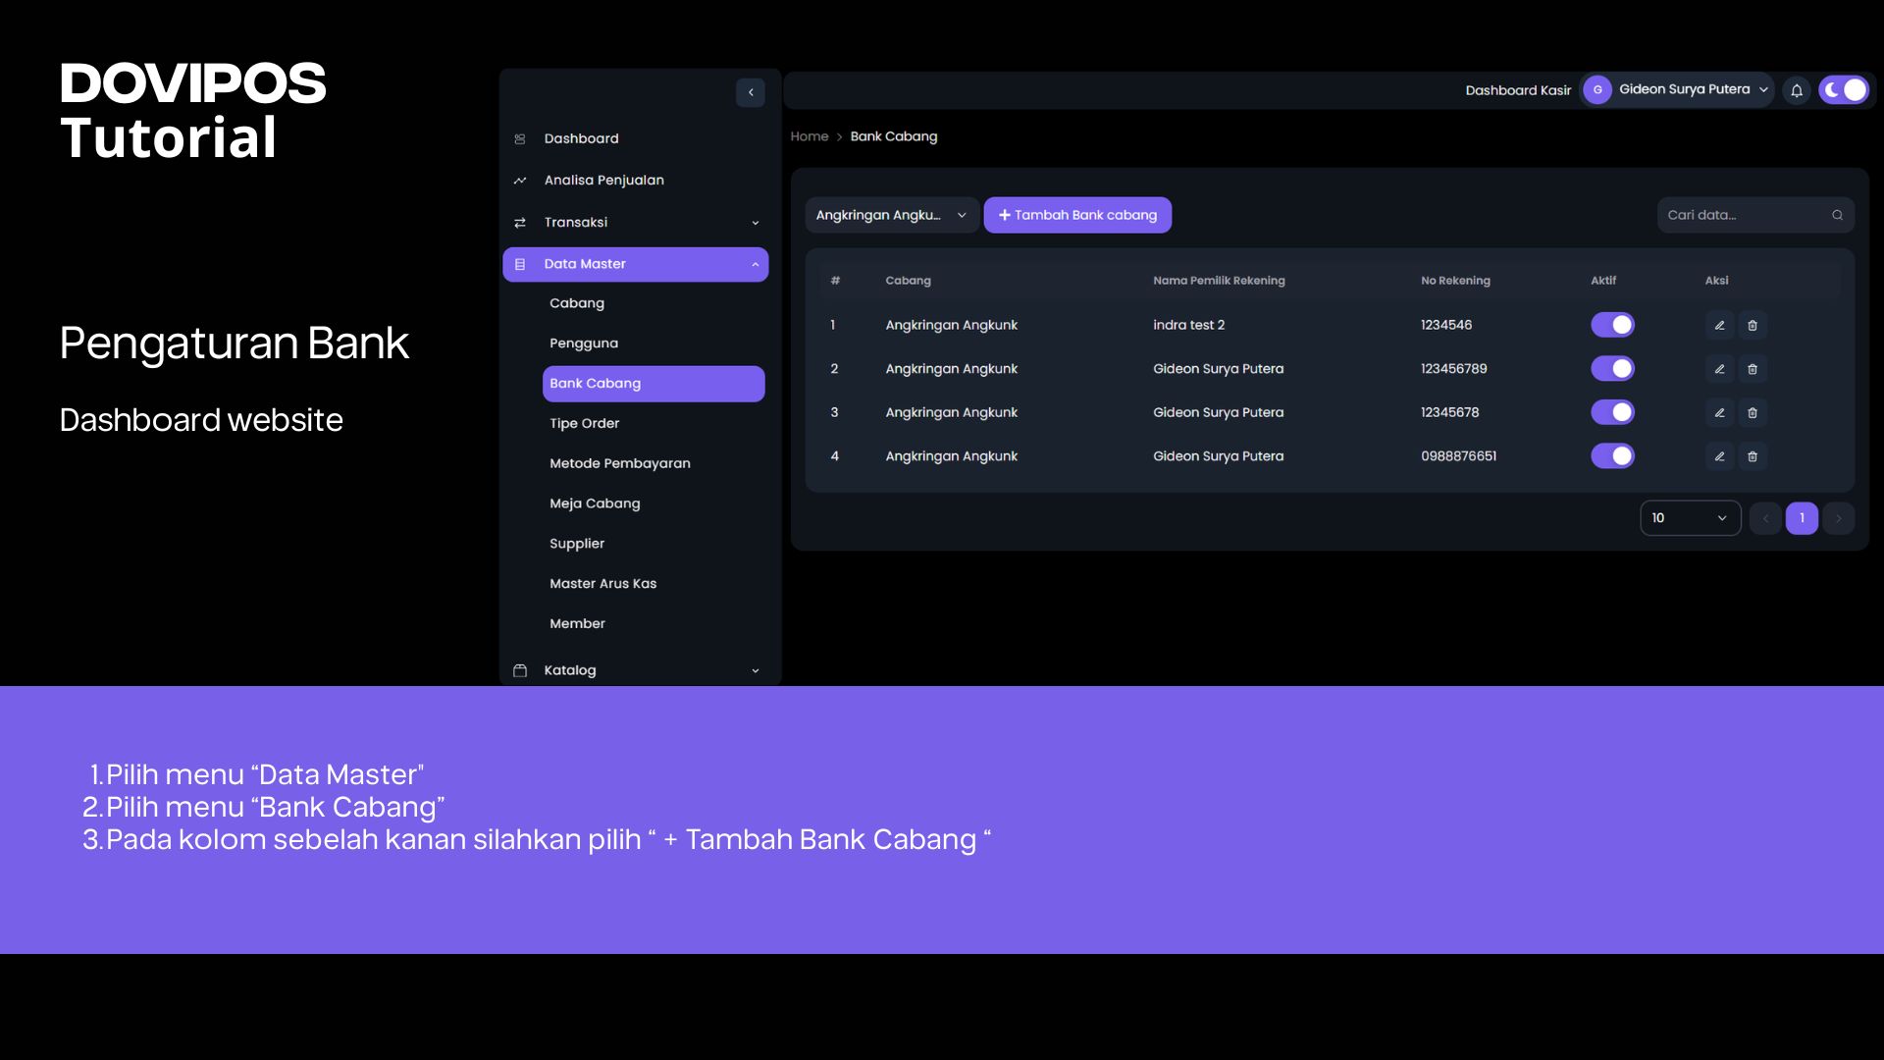Collapse sidebar with the left arrow icon
1884x1060 pixels.
point(751,92)
